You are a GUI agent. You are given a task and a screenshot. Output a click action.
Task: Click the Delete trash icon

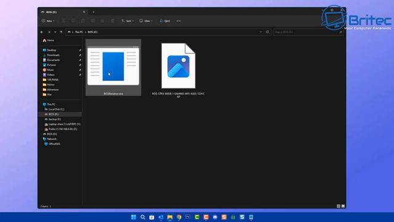(113, 21)
